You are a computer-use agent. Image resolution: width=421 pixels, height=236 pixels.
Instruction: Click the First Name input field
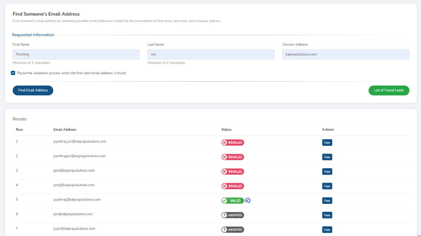coord(76,54)
